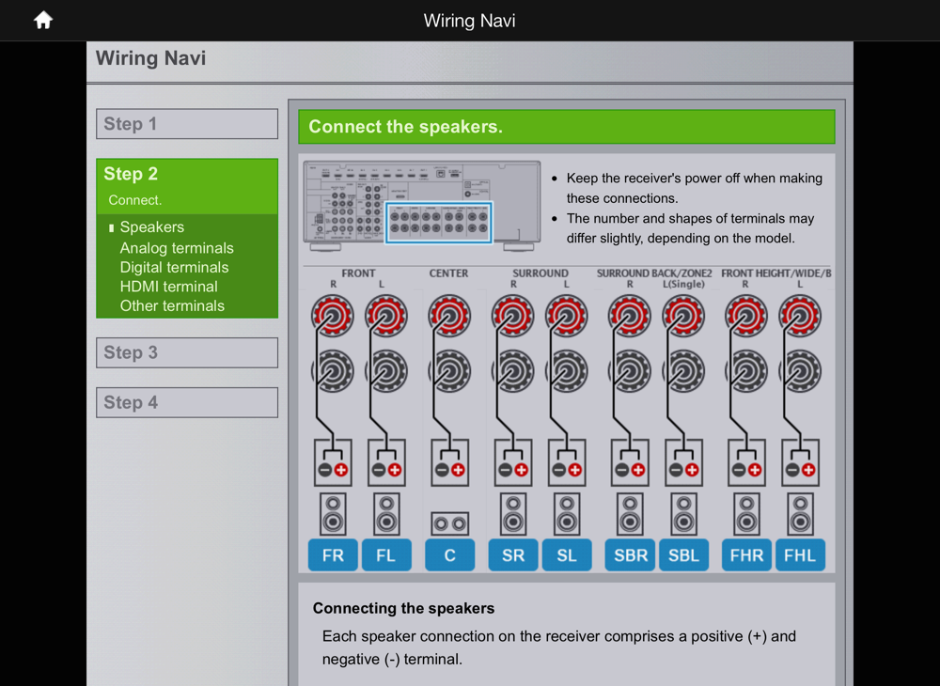The width and height of the screenshot is (940, 686).
Task: Click the 'Connect the speakers.' green header
Action: click(567, 127)
